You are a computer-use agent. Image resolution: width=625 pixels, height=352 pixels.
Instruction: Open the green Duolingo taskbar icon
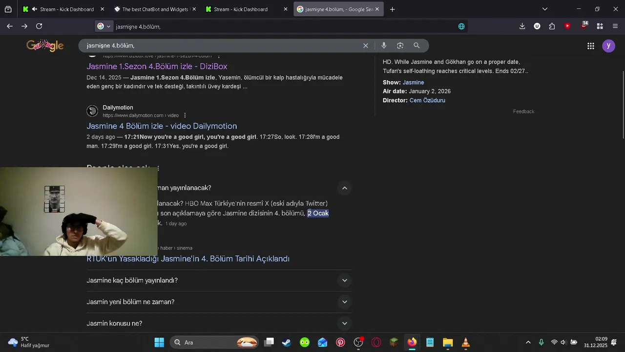(305, 342)
